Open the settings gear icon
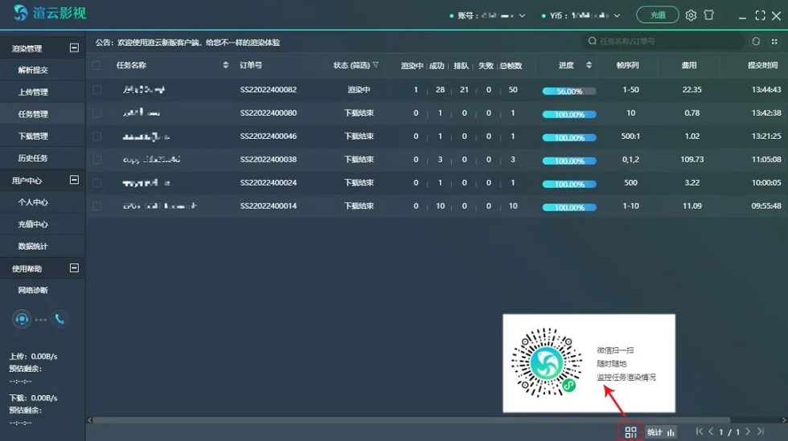 [x=691, y=15]
